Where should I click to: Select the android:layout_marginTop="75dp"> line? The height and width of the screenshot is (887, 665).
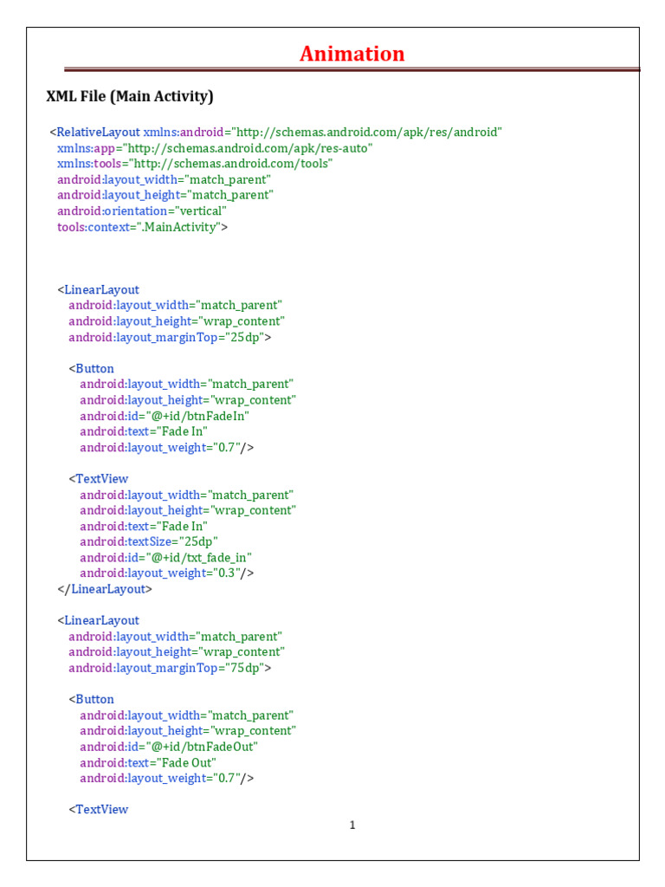[x=170, y=668]
